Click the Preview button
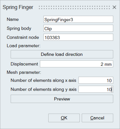Image resolution: width=120 pixels, height=129 pixels. click(x=62, y=99)
